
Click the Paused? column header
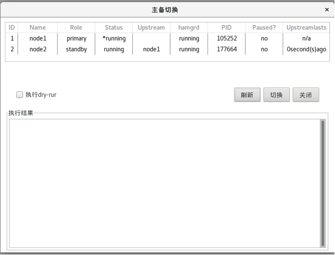tap(264, 27)
